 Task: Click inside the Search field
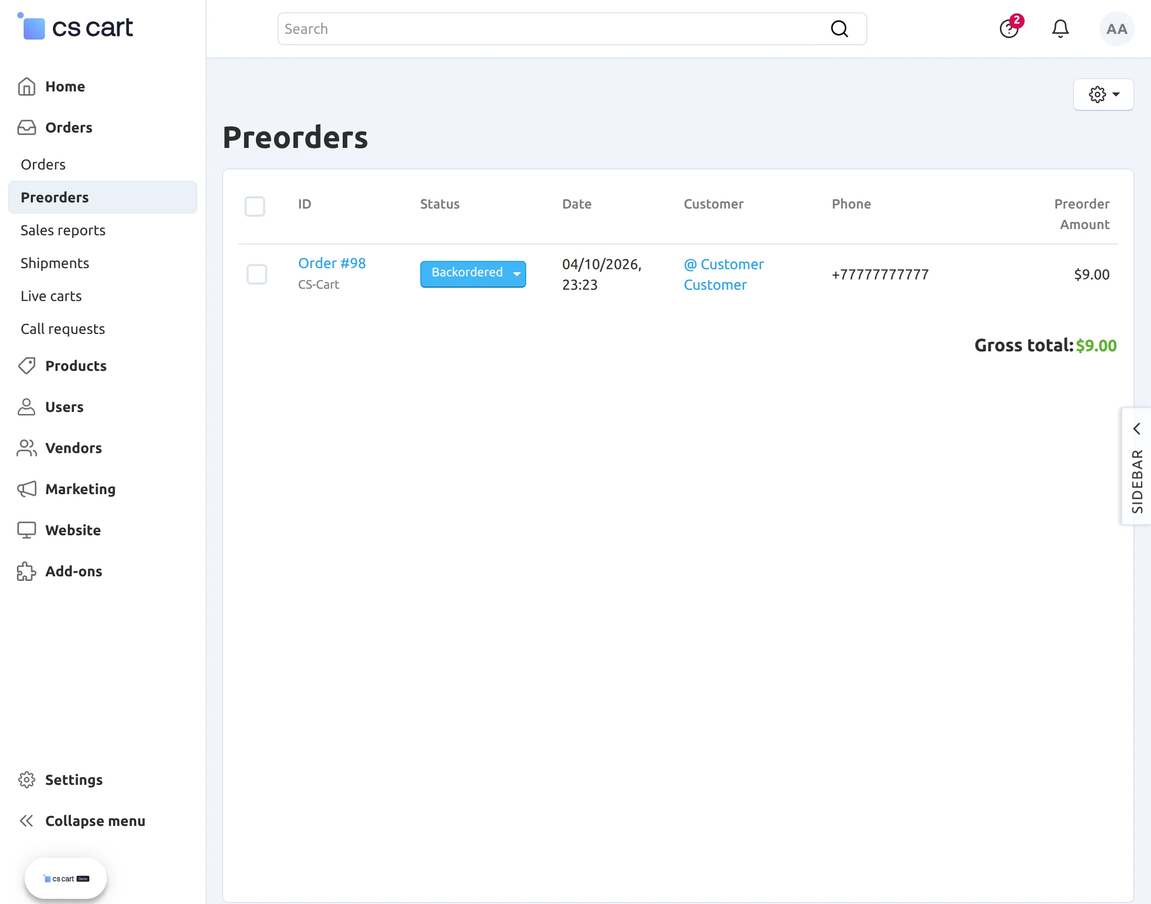pyautogui.click(x=529, y=29)
